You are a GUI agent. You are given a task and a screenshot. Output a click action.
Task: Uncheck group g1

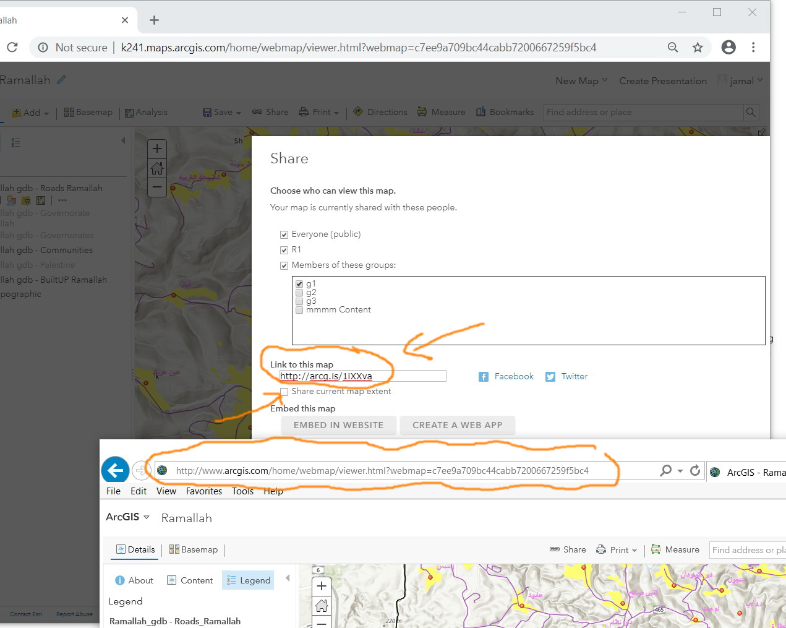(x=299, y=284)
